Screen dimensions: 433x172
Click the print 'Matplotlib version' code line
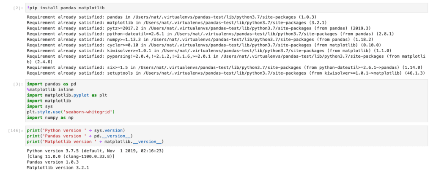96,142
